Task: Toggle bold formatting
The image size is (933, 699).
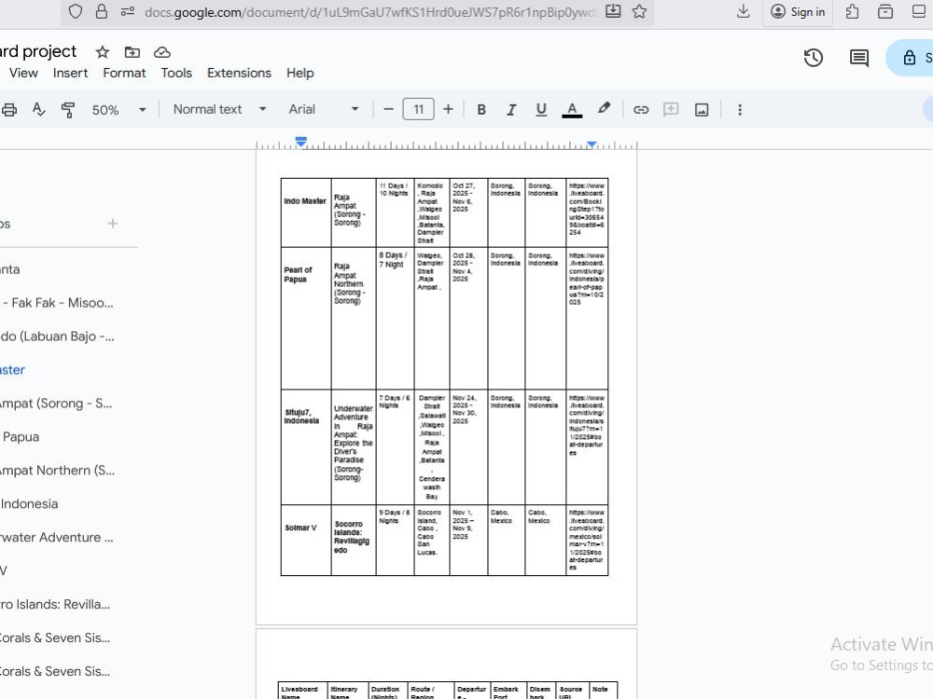Action: coord(481,109)
